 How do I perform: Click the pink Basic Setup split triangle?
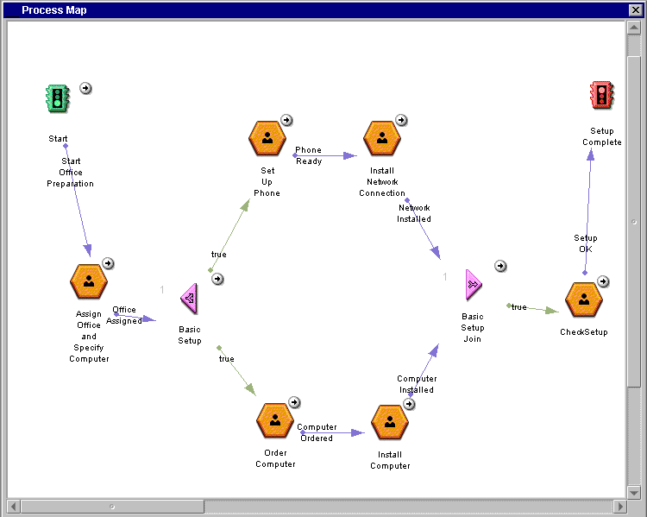190,298
